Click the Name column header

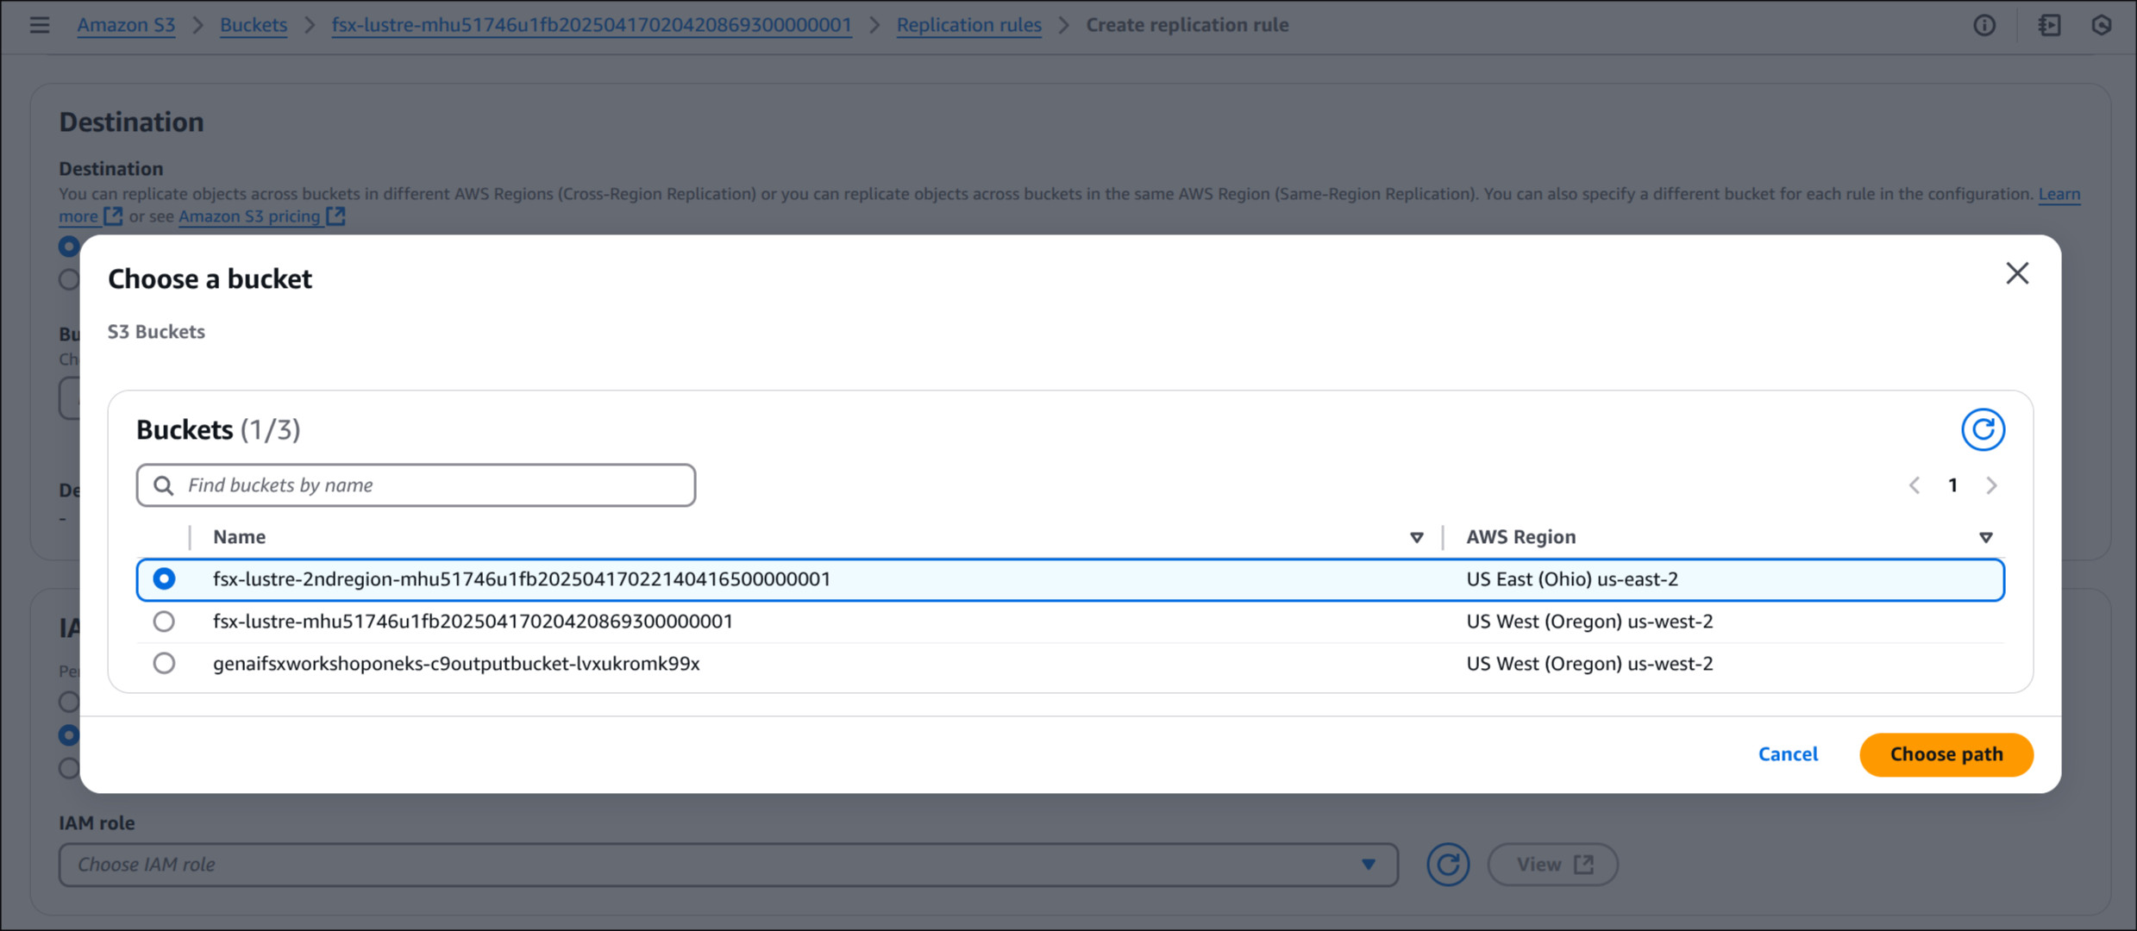(240, 537)
